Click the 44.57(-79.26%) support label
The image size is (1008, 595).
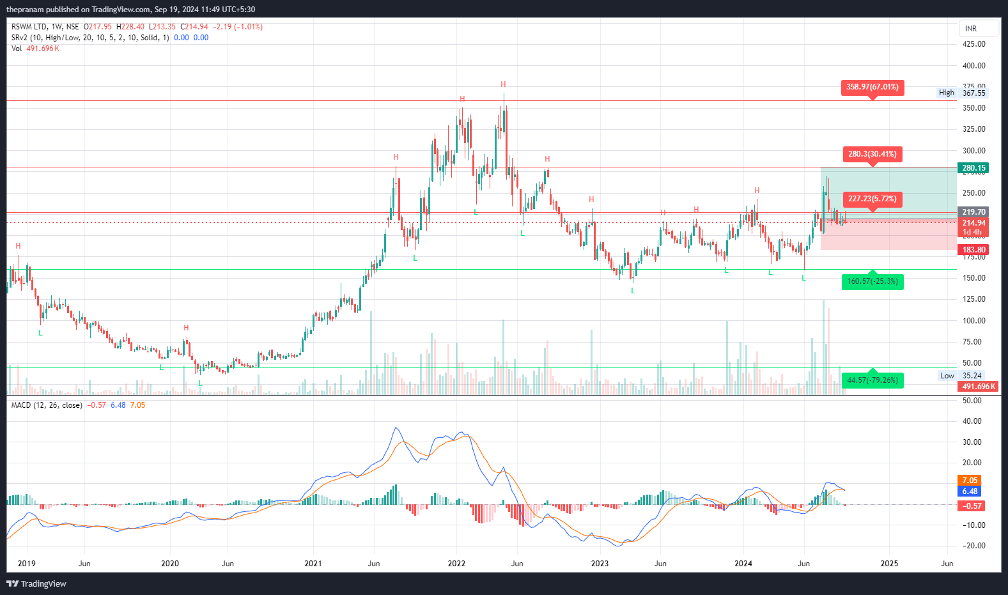[872, 380]
